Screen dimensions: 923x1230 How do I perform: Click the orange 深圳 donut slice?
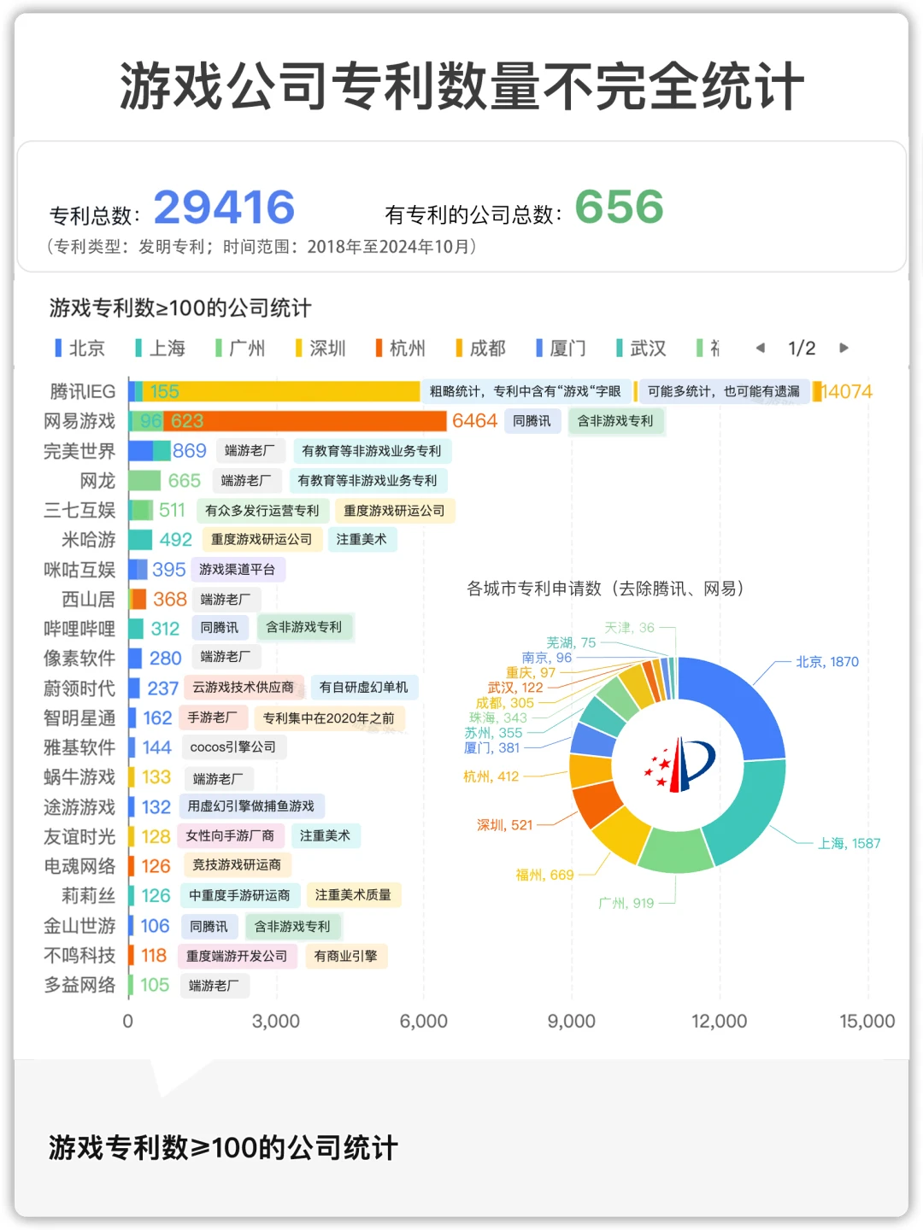[x=596, y=803]
